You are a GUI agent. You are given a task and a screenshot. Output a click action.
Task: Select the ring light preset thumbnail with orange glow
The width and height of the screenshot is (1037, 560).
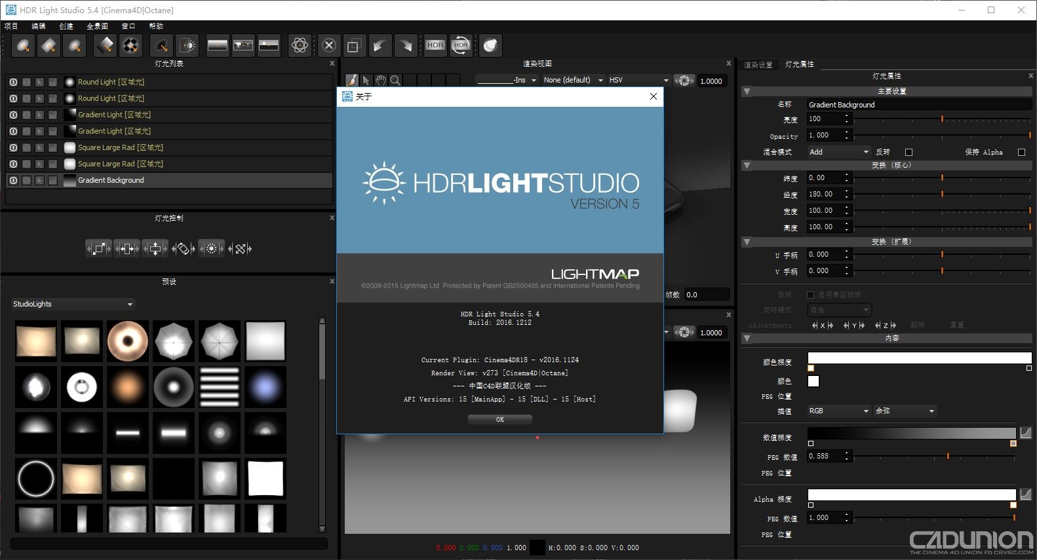[x=128, y=341]
